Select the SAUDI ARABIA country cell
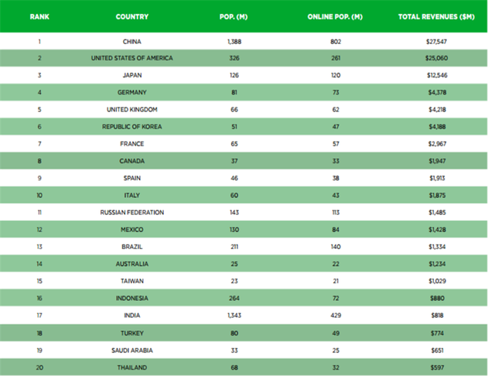 pos(132,350)
